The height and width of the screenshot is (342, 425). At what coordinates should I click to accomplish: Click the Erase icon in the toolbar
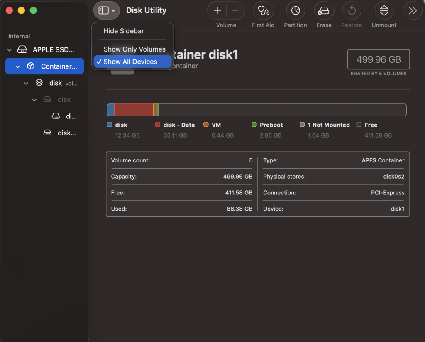(x=324, y=10)
